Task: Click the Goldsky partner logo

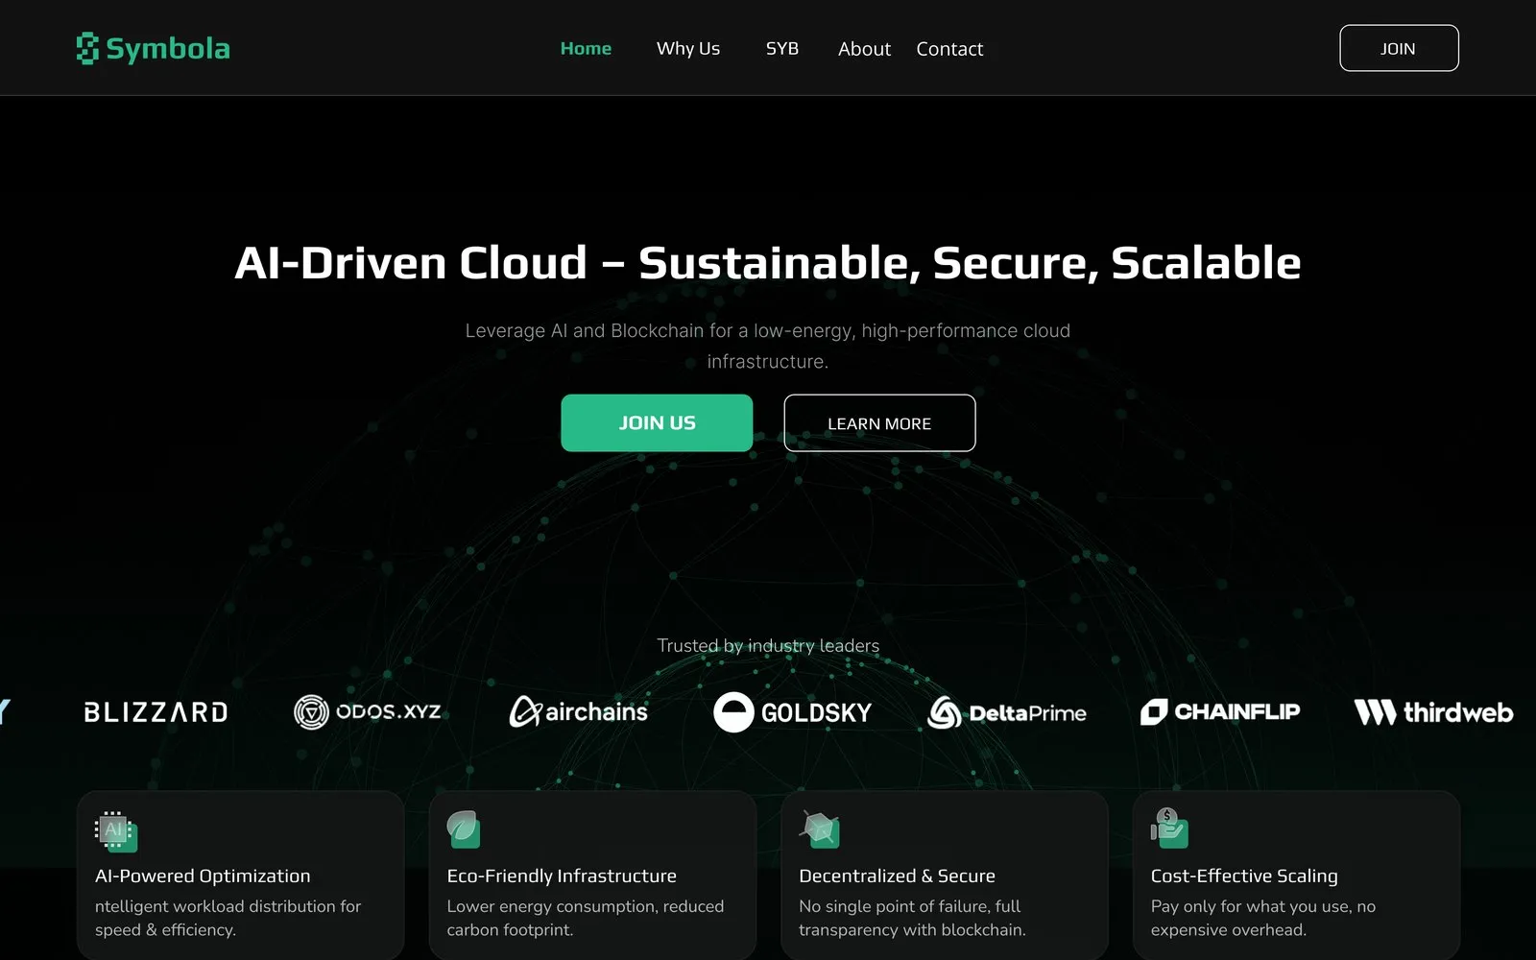Action: tap(792, 712)
